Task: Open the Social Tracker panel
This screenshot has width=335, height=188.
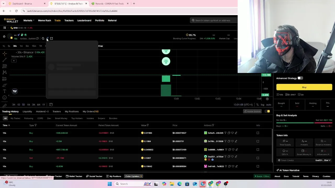Action: (x=94, y=176)
